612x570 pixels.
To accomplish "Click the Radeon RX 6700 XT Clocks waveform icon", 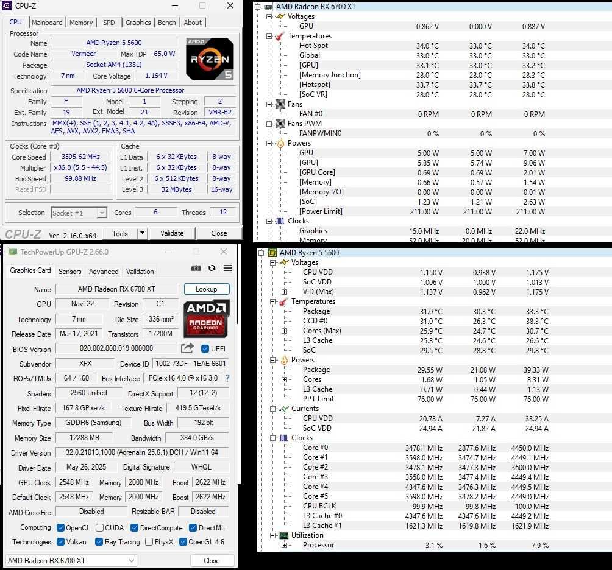I will point(280,221).
